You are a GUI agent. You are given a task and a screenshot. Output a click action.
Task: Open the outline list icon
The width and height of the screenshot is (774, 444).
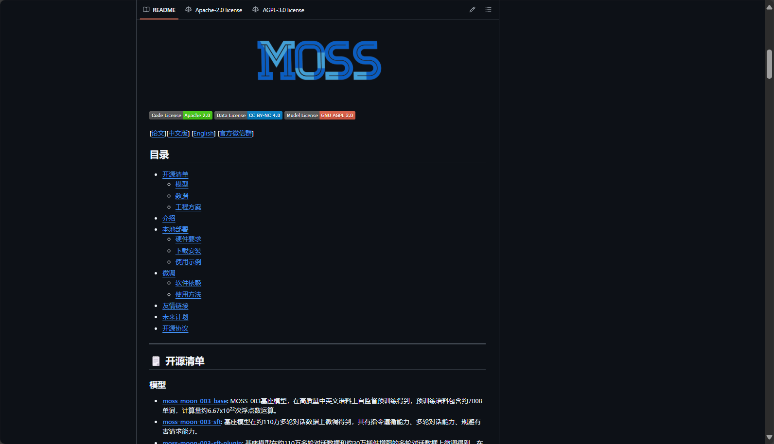488,10
